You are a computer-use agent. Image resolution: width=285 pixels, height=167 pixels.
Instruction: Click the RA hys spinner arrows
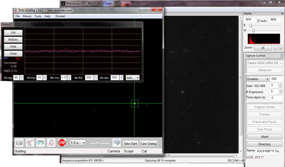(x=45, y=77)
